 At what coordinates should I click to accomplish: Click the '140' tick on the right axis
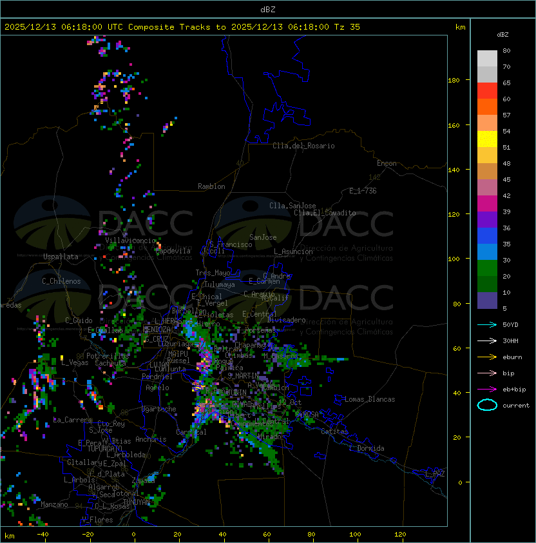(x=454, y=170)
